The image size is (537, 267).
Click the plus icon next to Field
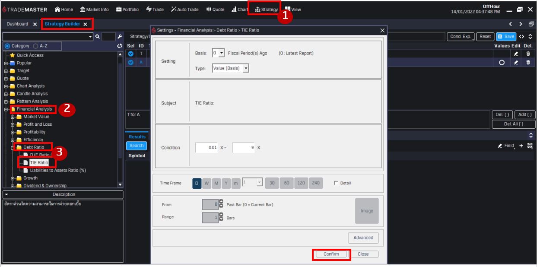pyautogui.click(x=521, y=146)
